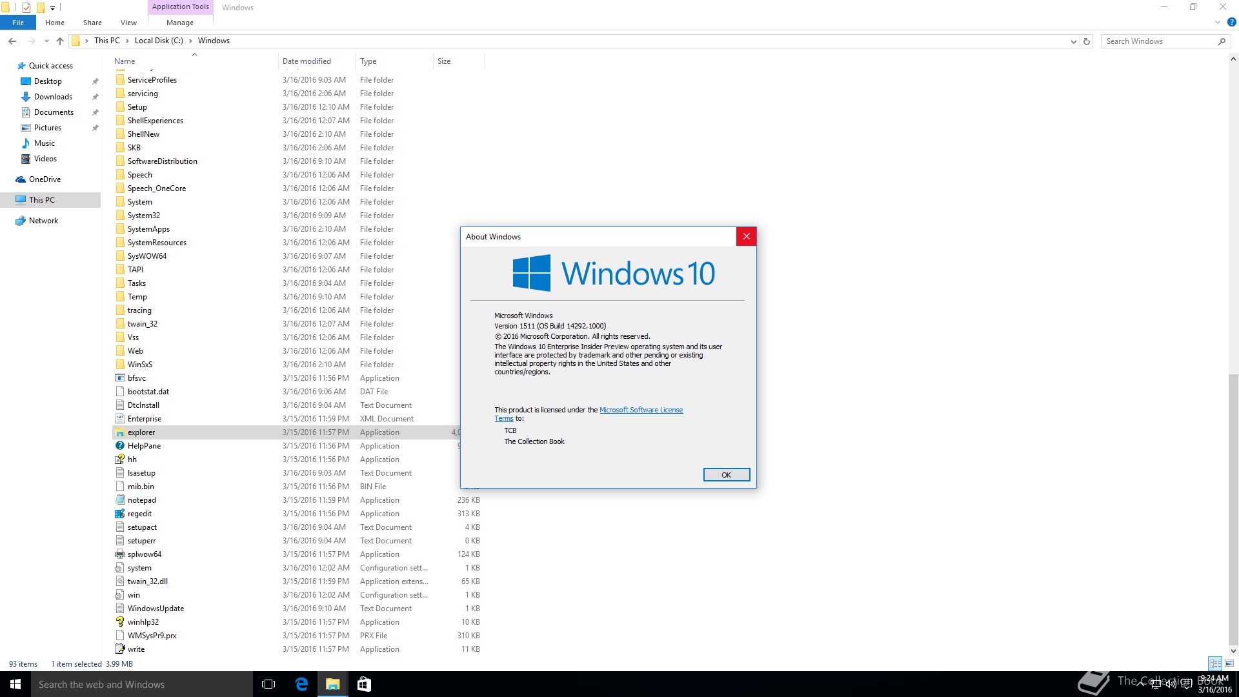Close the About Windows dialog
Image resolution: width=1239 pixels, height=697 pixels.
[x=746, y=237]
